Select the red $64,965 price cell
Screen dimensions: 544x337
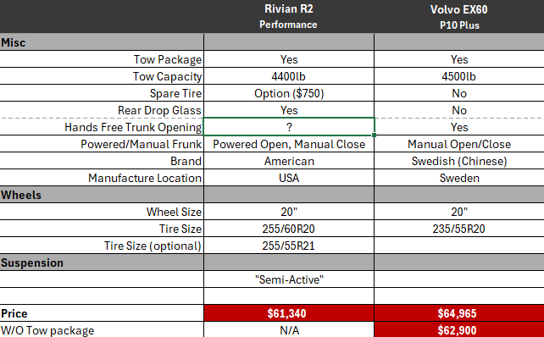click(459, 313)
